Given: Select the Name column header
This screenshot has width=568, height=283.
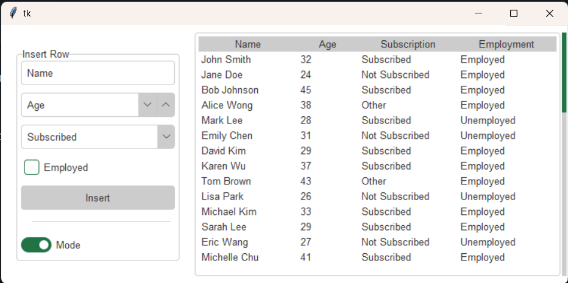Looking at the screenshot, I should click(248, 44).
